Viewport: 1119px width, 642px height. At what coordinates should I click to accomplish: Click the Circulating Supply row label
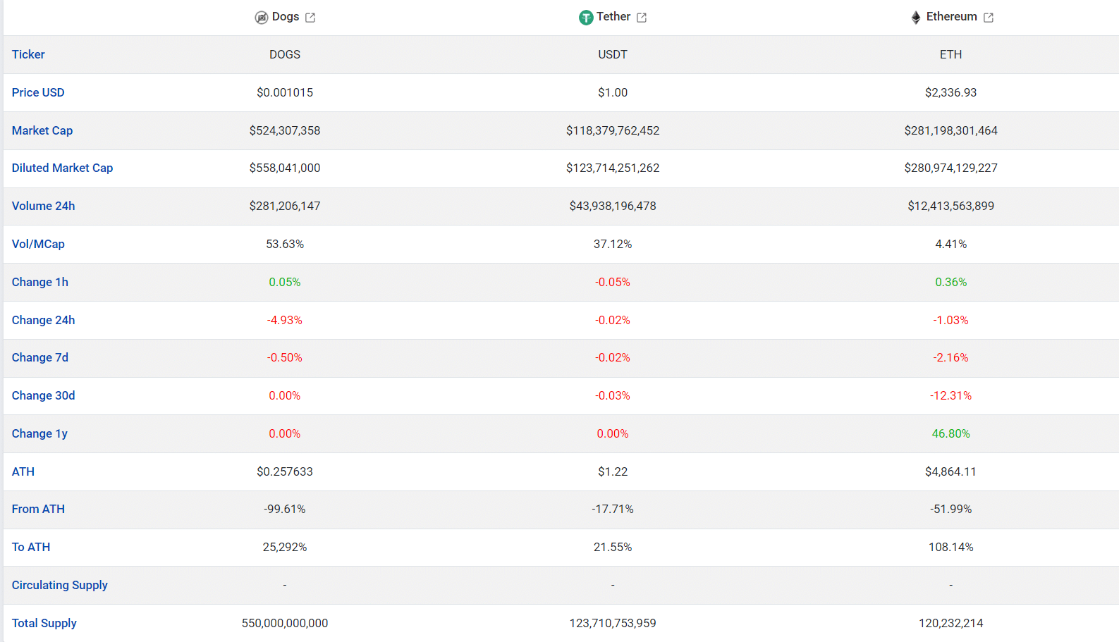[x=60, y=585]
